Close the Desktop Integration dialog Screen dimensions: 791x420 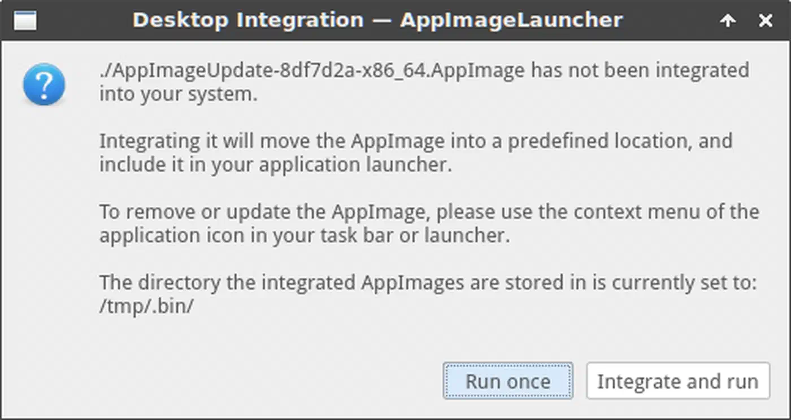tap(766, 21)
